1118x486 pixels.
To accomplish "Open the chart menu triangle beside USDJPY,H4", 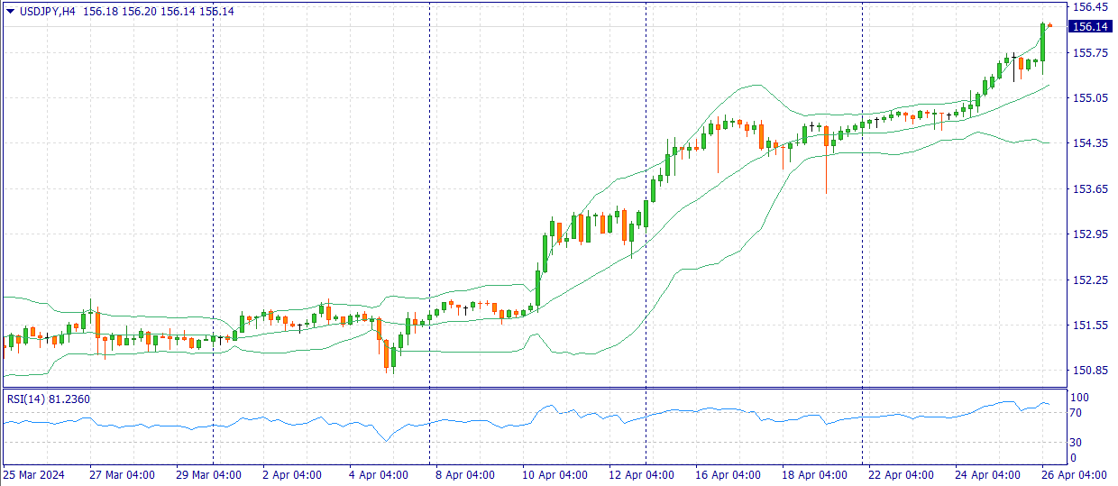I will click(x=10, y=12).
